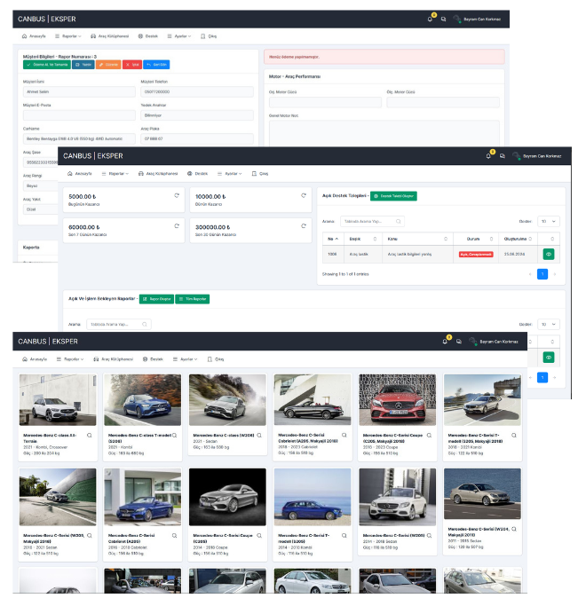Go to Anasayfa in the dashboard window
Screen dimensions: 578x614
coord(80,174)
